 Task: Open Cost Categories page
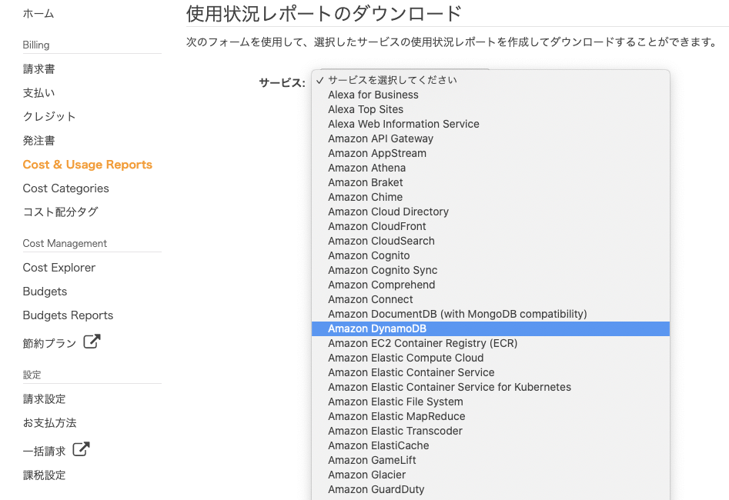pos(65,188)
